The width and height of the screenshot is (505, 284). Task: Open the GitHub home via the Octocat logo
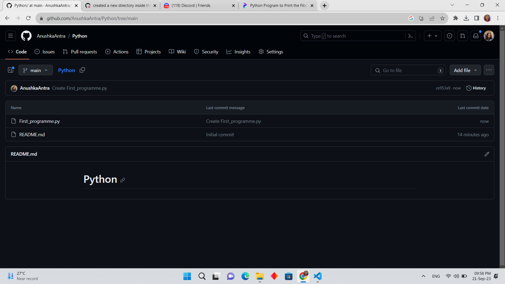(x=26, y=36)
